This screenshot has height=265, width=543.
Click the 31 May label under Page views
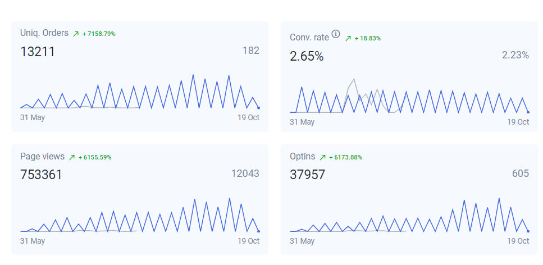(33, 241)
